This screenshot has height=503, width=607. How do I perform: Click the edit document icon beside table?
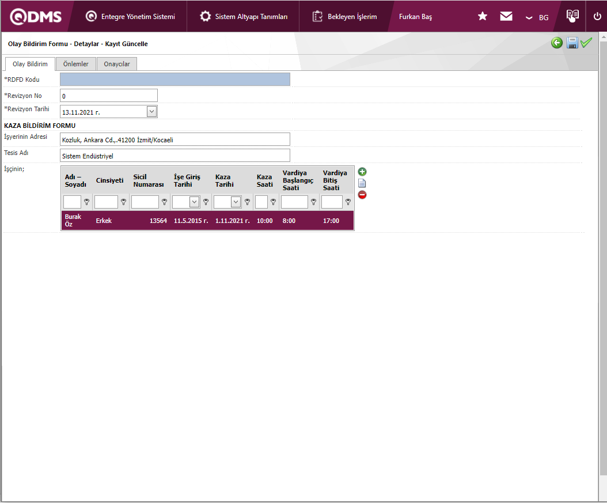point(362,183)
